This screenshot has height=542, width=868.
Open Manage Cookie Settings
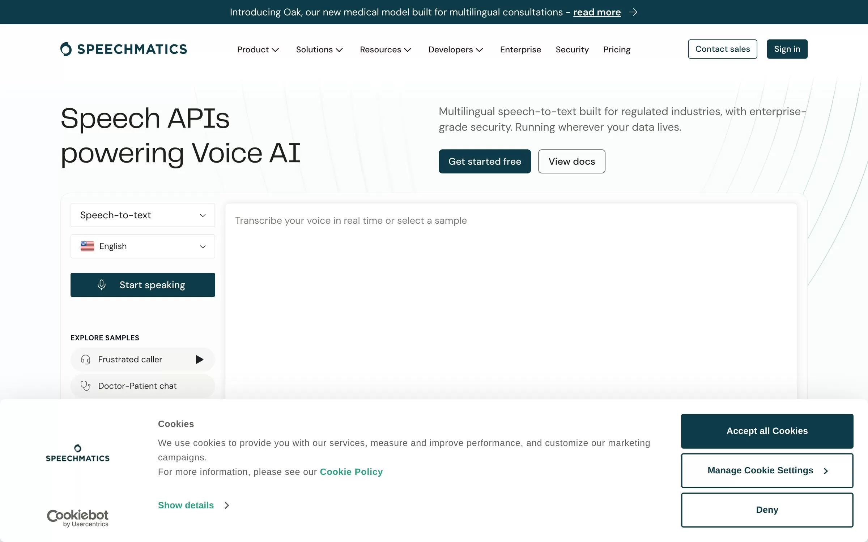coord(767,470)
